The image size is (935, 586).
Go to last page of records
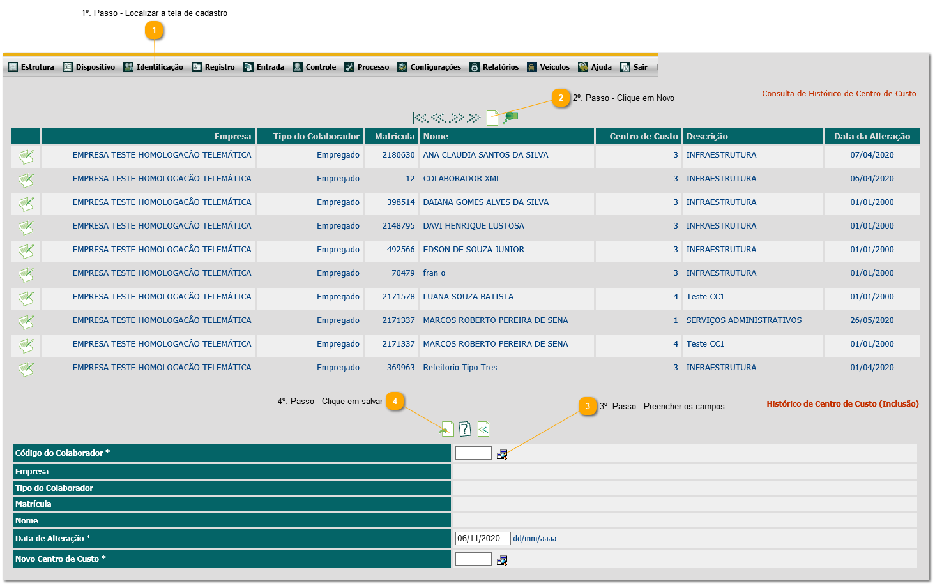[475, 117]
